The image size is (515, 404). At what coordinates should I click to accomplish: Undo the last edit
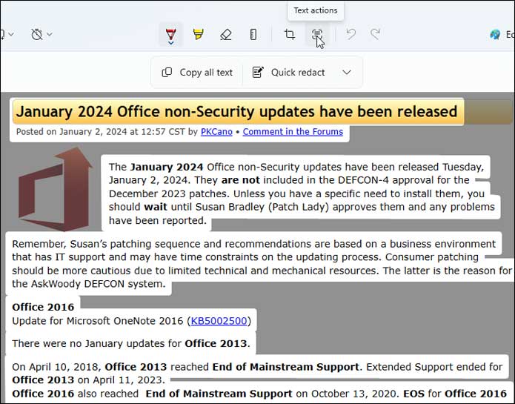351,34
